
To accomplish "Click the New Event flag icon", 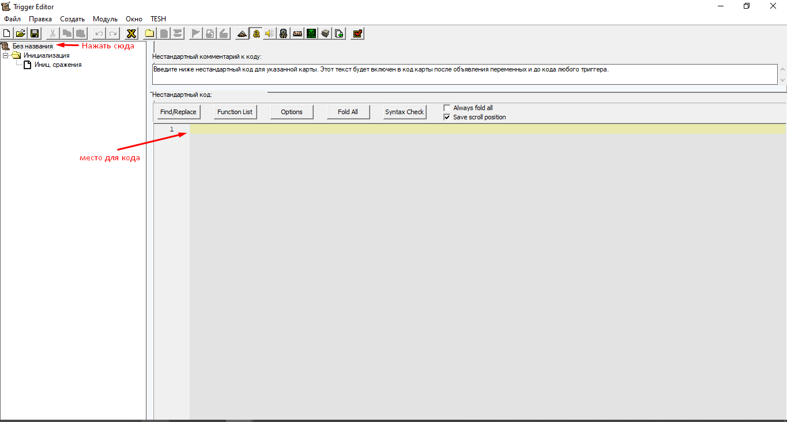I will [196, 33].
